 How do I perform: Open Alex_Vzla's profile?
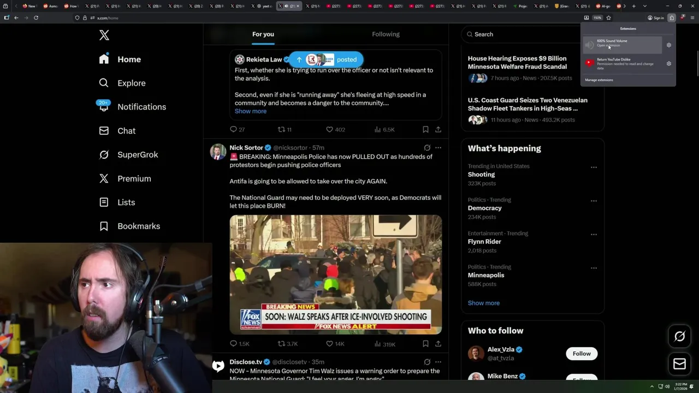(501, 349)
